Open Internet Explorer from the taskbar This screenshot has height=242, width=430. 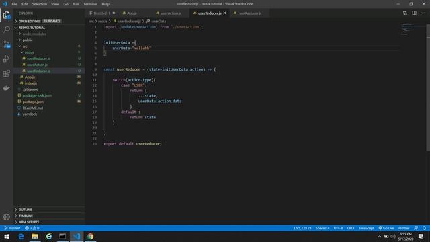(x=49, y=236)
